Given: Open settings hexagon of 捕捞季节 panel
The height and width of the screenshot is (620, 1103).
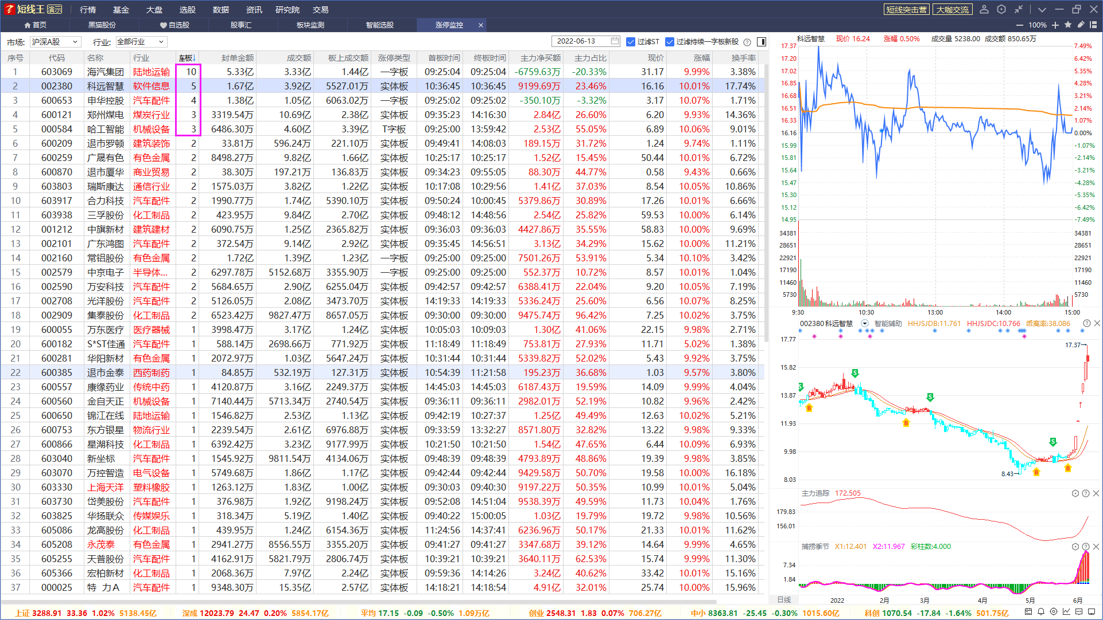Looking at the screenshot, I should [1075, 547].
